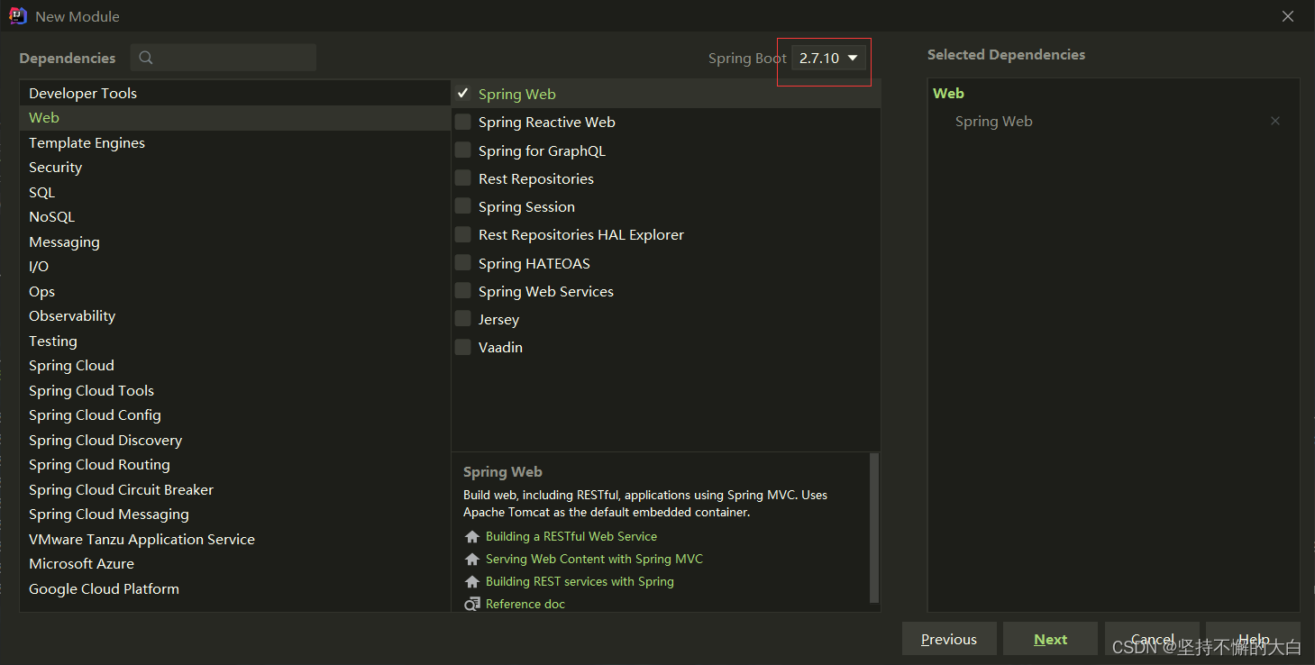Select the Spring HATEOAS checkbox
The height and width of the screenshot is (665, 1315).
pyautogui.click(x=463, y=263)
